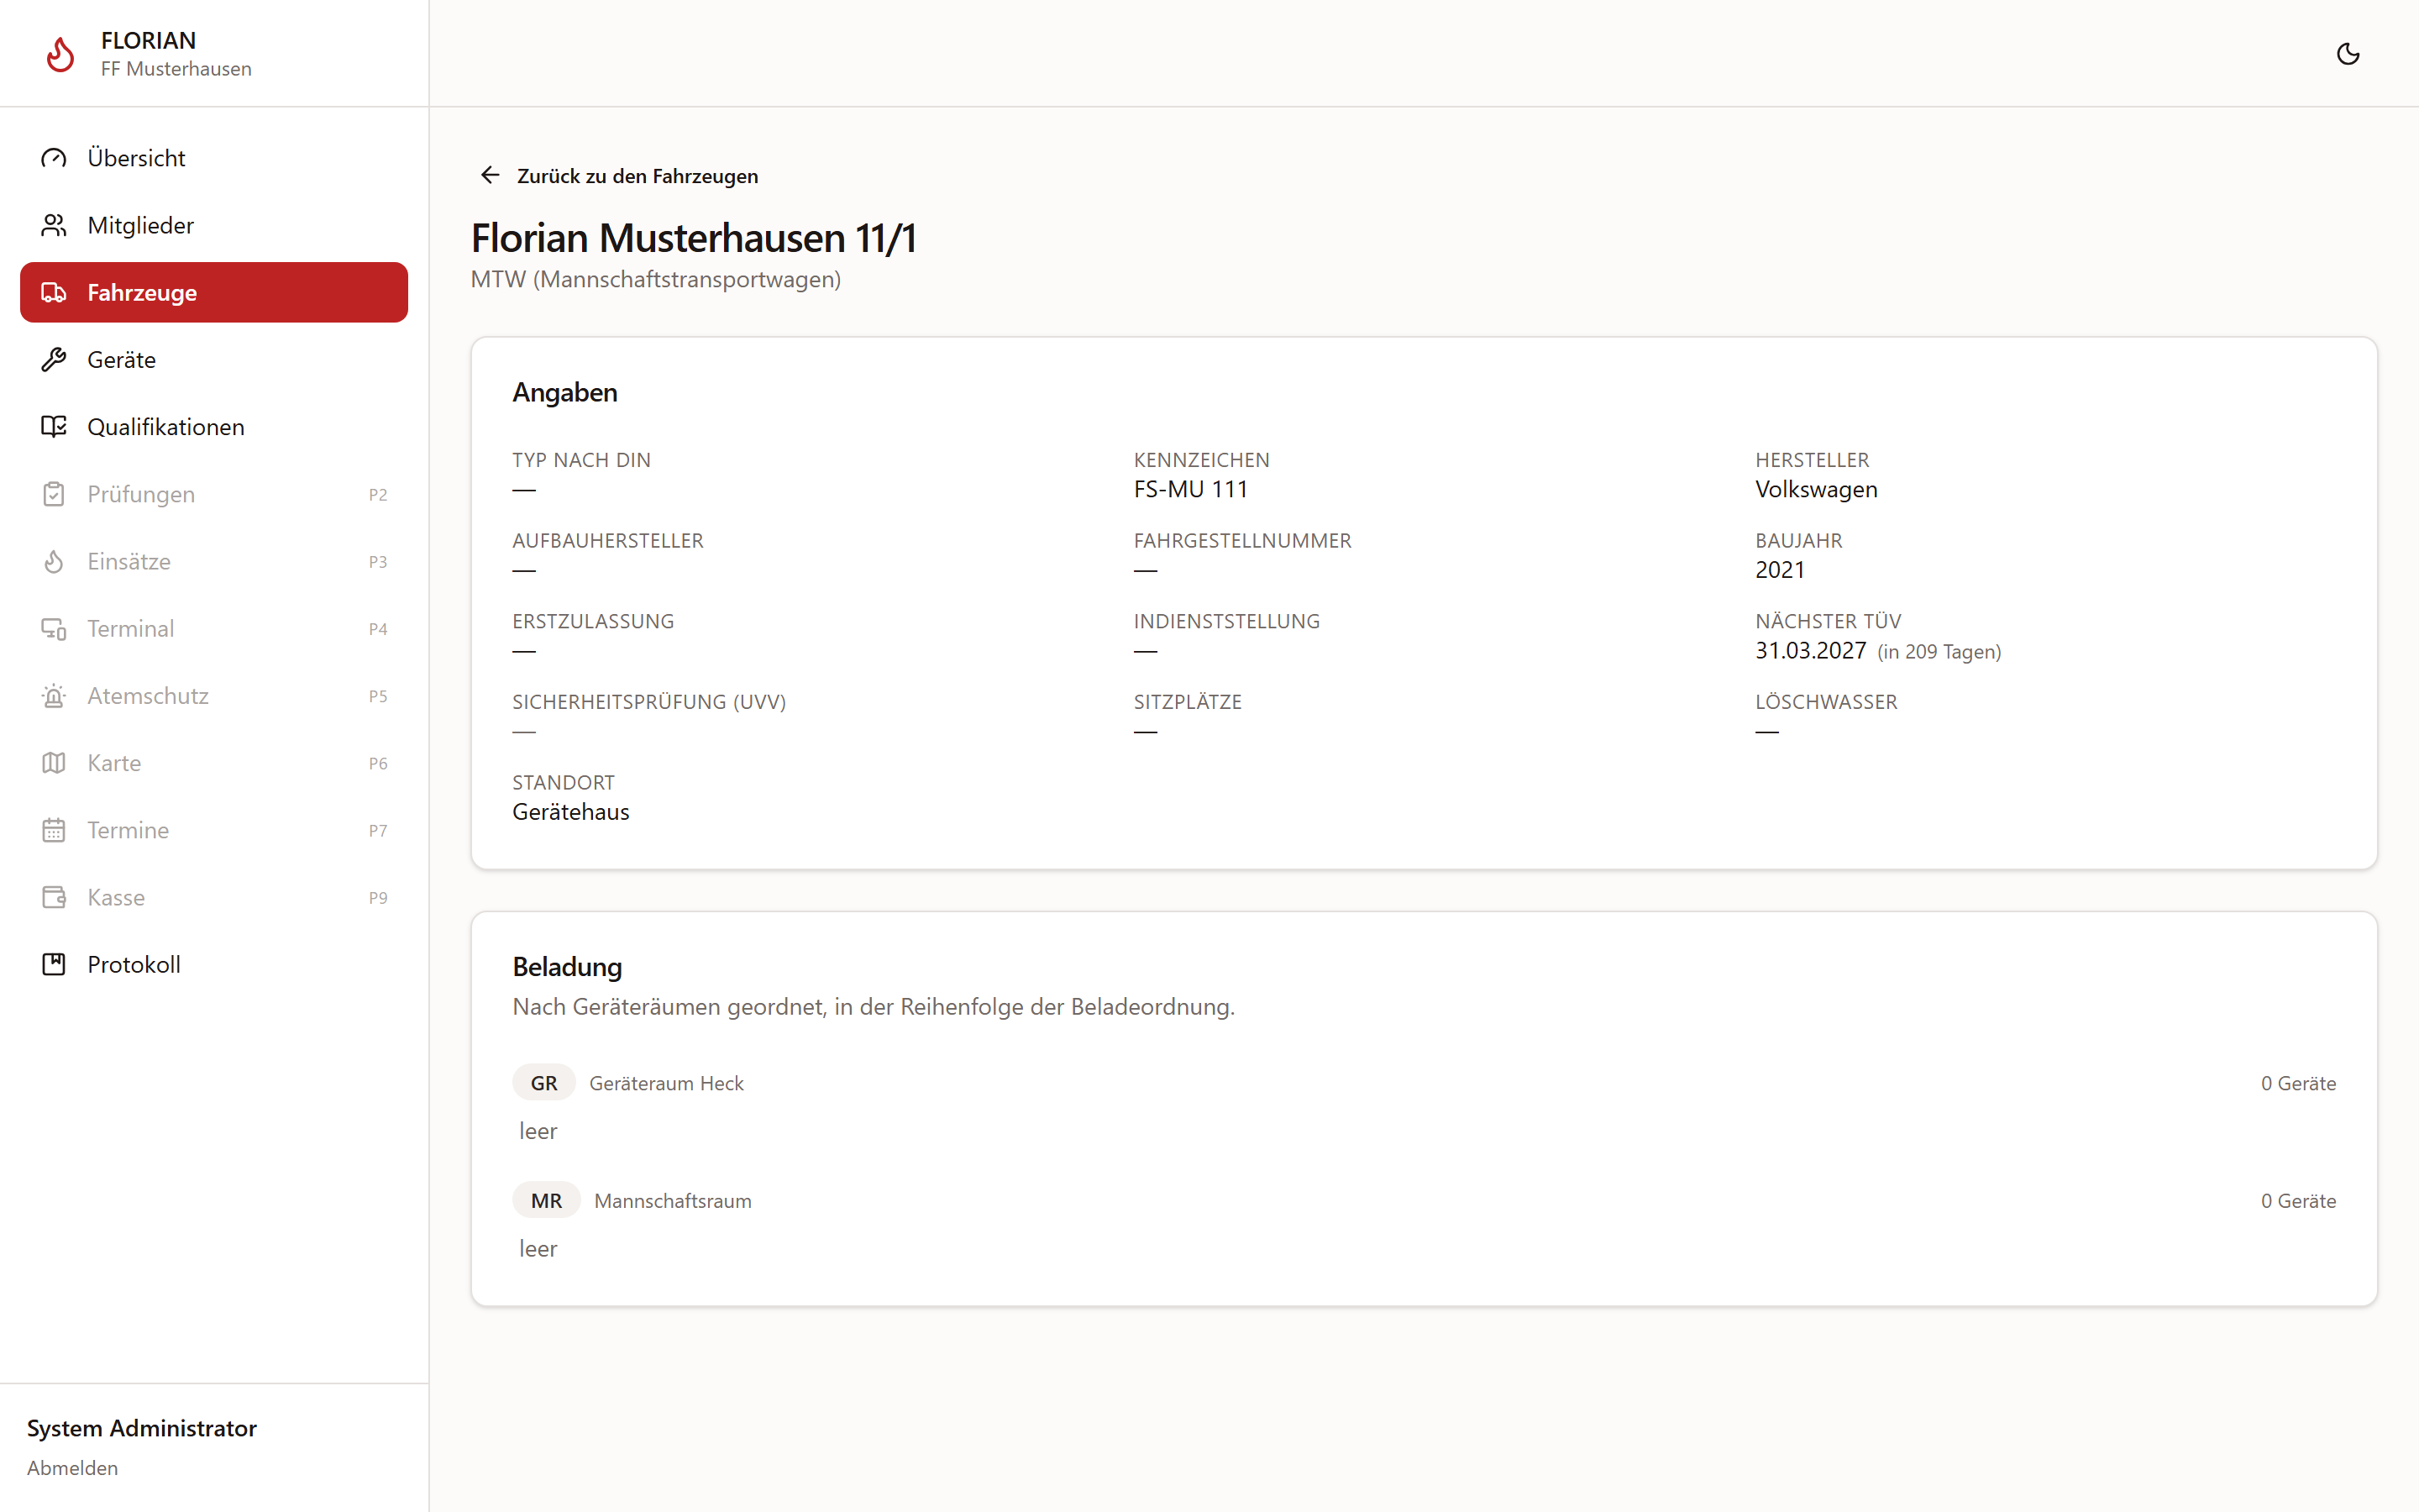Click the MR Mannschaftsraum badge
2419x1512 pixels.
point(546,1200)
